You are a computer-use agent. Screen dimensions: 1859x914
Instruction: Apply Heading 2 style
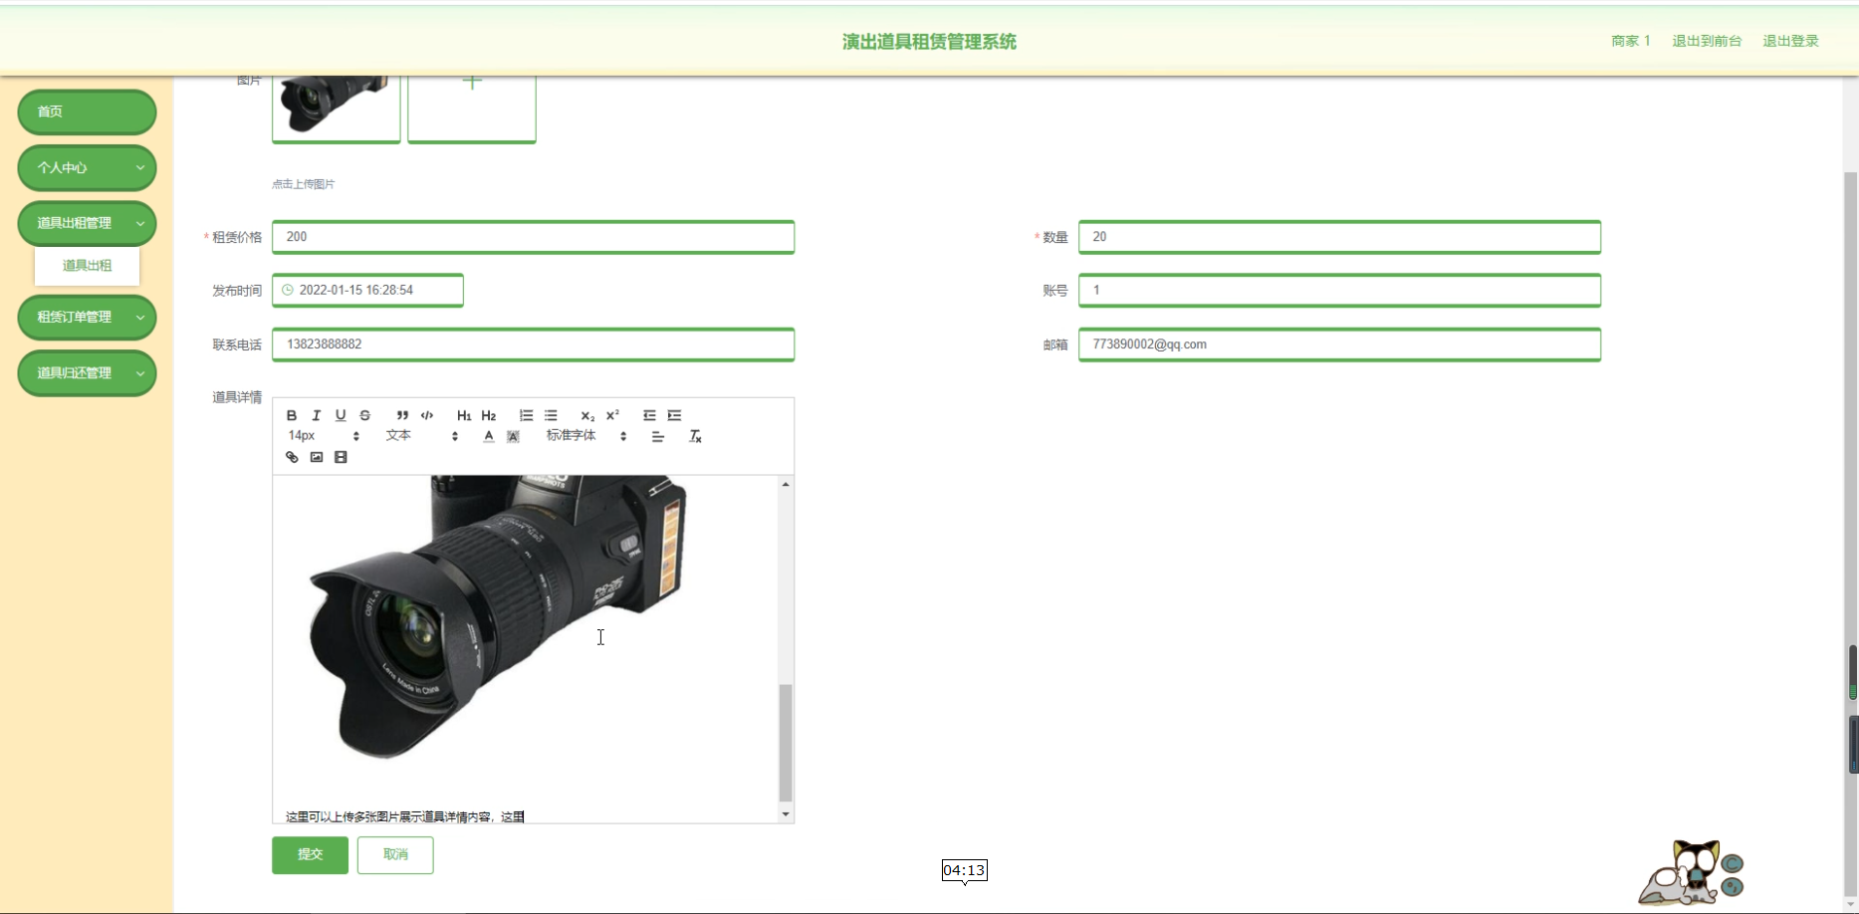489,415
